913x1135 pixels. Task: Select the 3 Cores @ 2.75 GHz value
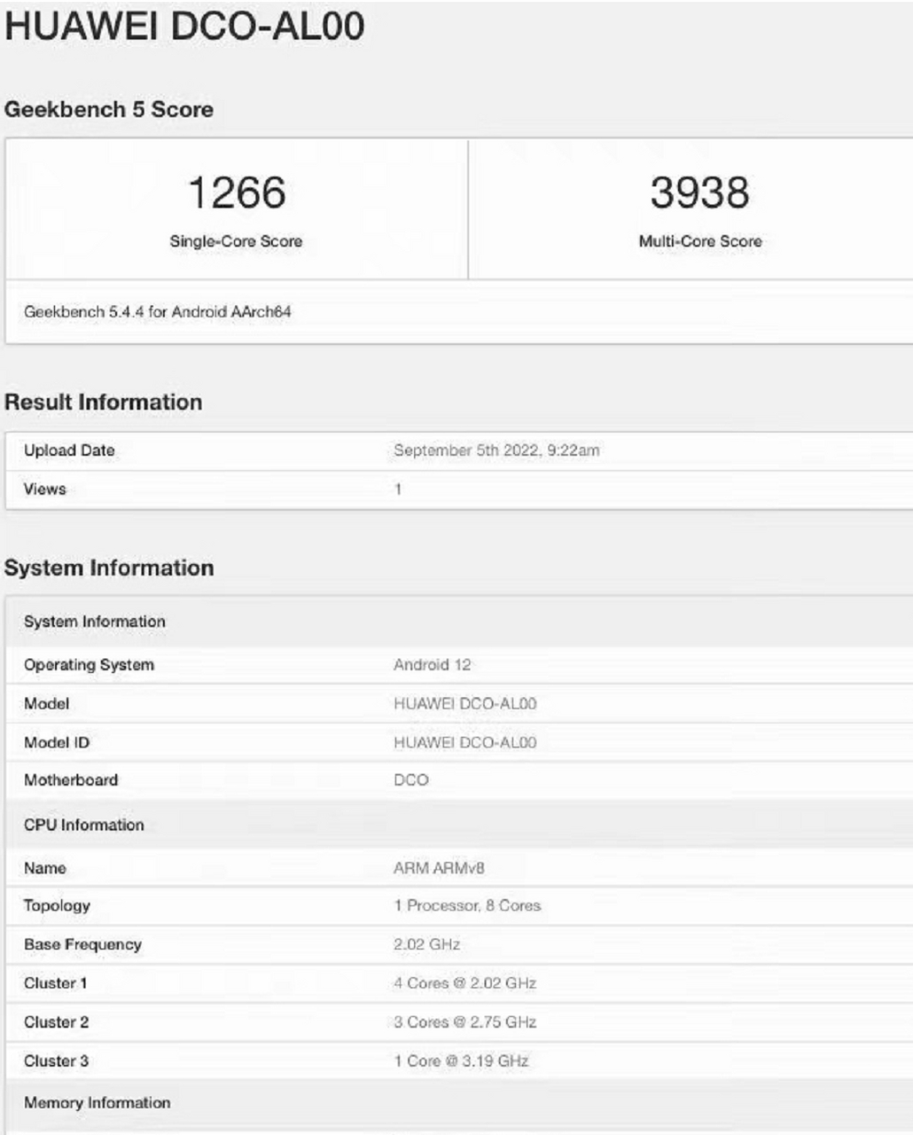click(x=465, y=1022)
